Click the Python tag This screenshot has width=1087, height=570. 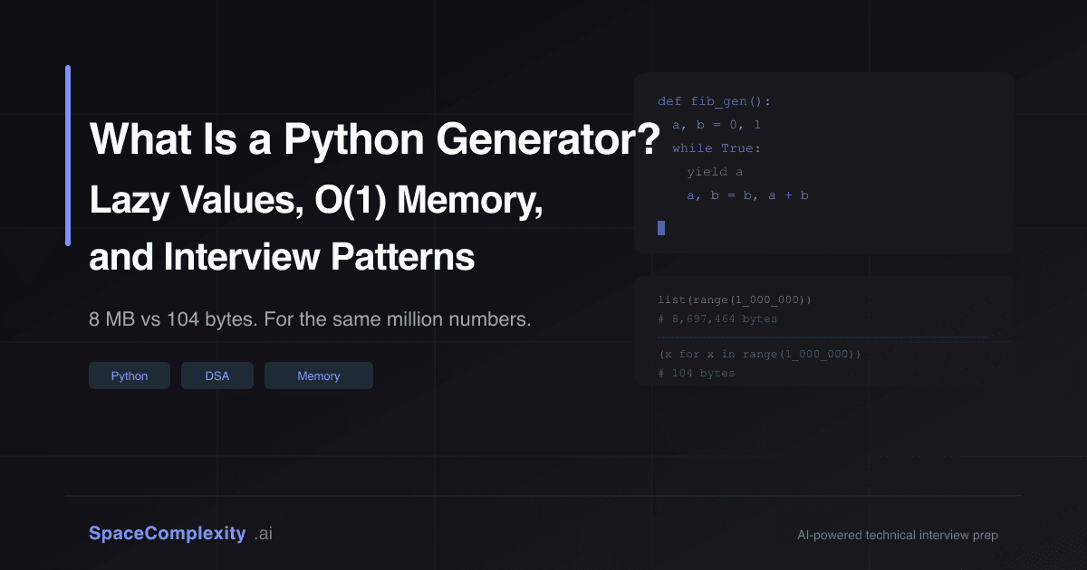[x=130, y=375]
